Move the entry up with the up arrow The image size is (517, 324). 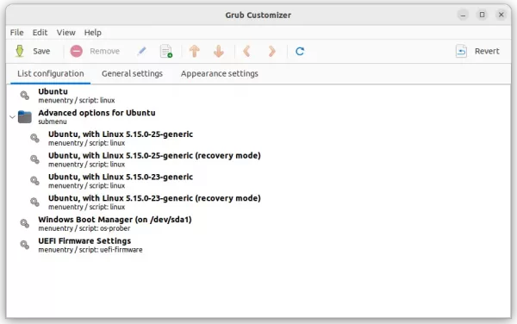[195, 51]
